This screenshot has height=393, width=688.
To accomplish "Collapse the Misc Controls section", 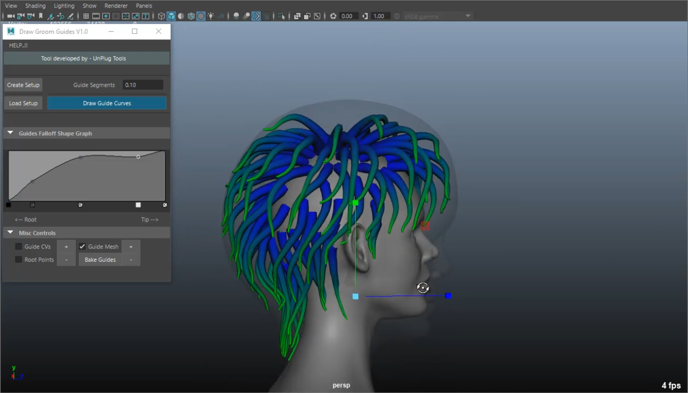I will pos(11,233).
